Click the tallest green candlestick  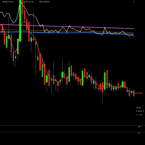tap(20, 21)
